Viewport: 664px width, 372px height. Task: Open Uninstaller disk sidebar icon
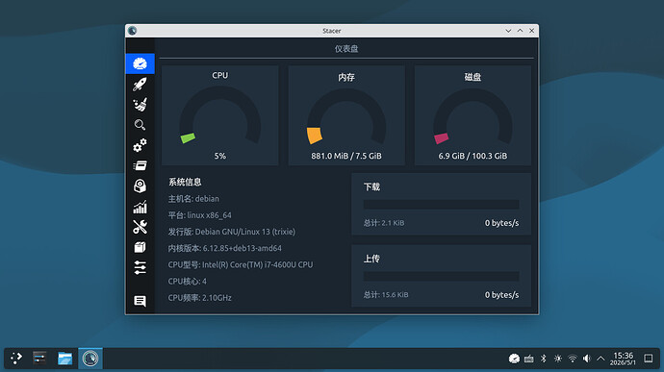(140, 186)
